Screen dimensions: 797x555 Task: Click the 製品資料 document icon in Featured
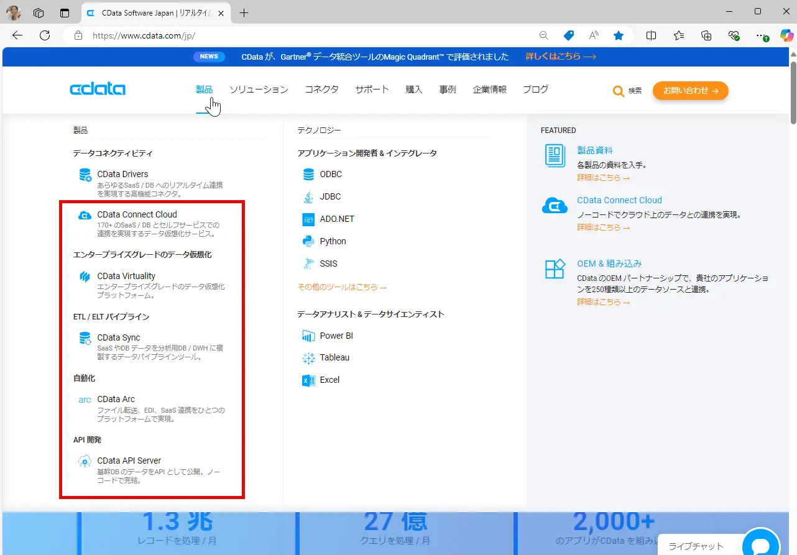pos(555,155)
